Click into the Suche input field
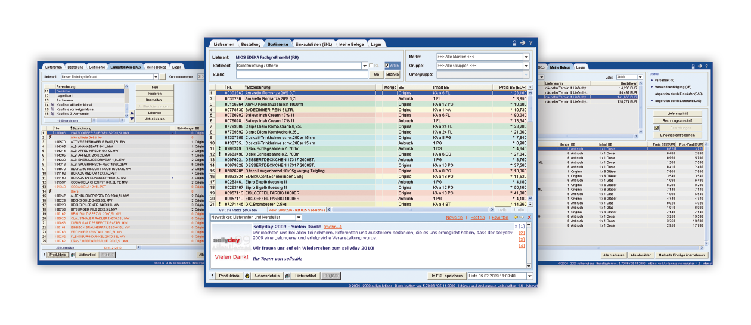The width and height of the screenshot is (751, 325). click(x=302, y=75)
